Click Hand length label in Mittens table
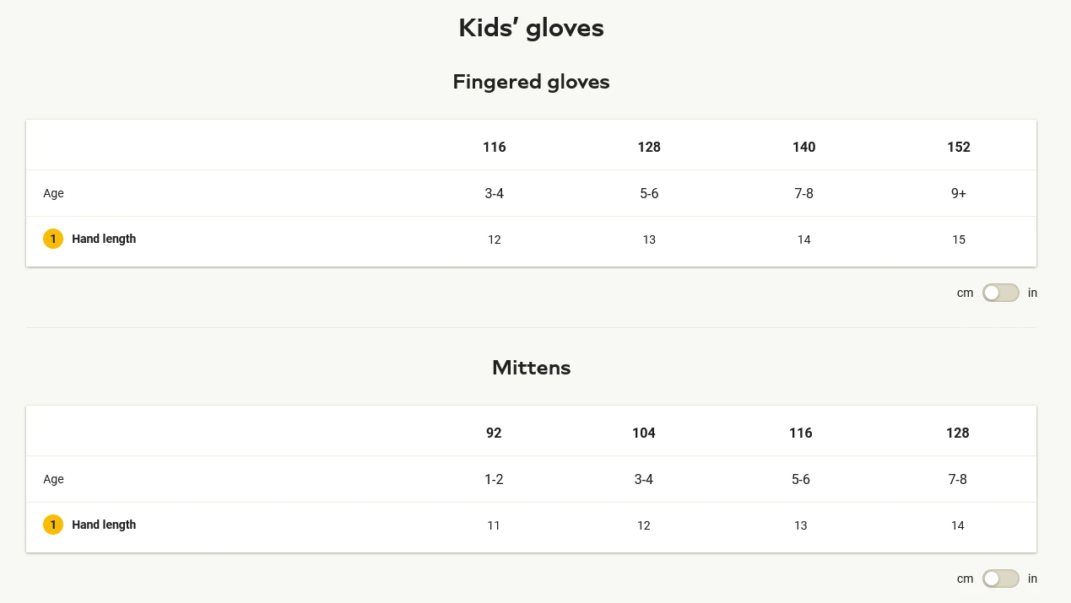 point(104,525)
